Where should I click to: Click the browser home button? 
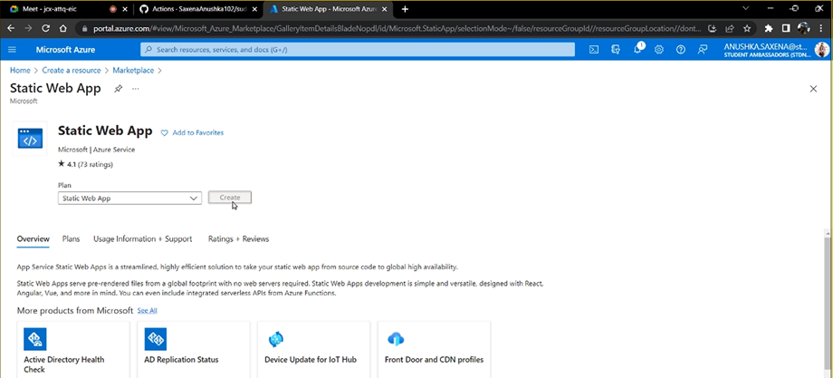[62, 28]
